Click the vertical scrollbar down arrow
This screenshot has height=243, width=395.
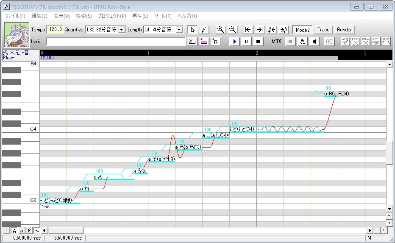(x=389, y=209)
